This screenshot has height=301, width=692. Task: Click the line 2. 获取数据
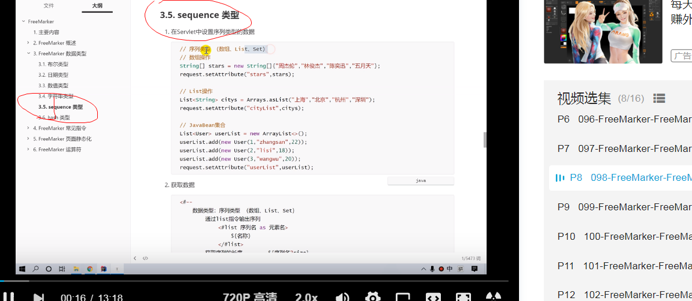pos(179,185)
